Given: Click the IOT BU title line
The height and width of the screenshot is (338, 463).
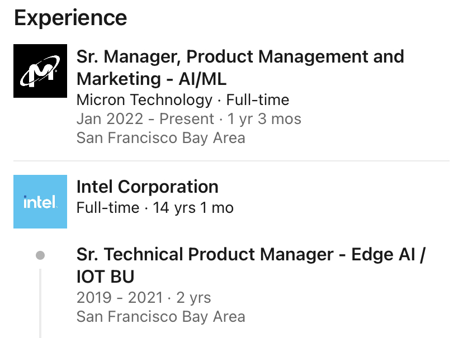Looking at the screenshot, I should 105,277.
